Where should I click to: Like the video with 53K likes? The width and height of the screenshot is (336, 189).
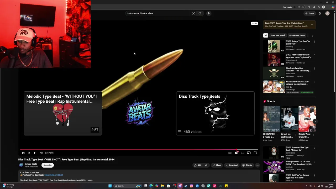pos(197,165)
